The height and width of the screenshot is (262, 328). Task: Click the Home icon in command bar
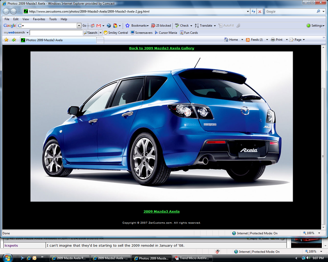(x=226, y=40)
